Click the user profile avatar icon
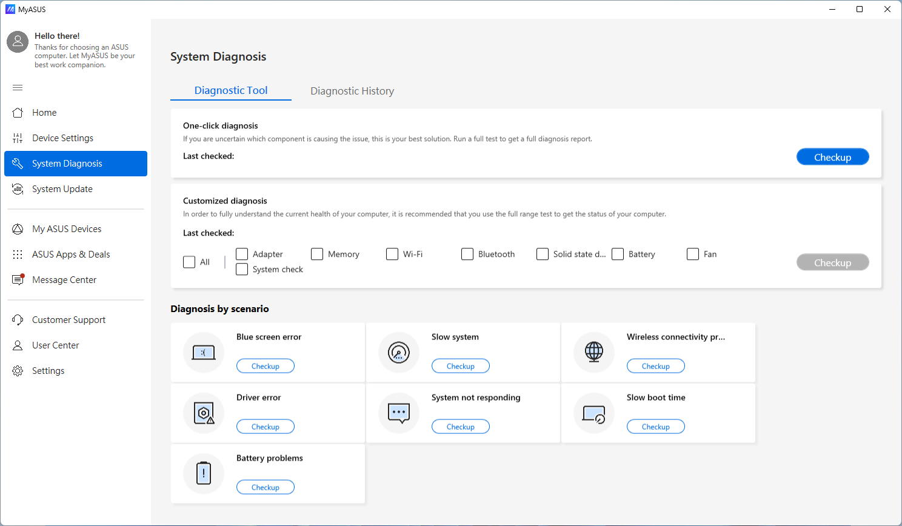Viewport: 902px width, 526px height. (x=18, y=42)
